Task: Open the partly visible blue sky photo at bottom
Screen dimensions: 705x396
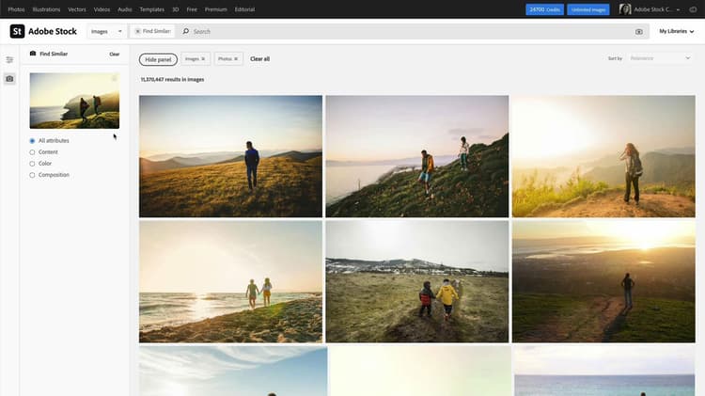Action: coord(233,371)
